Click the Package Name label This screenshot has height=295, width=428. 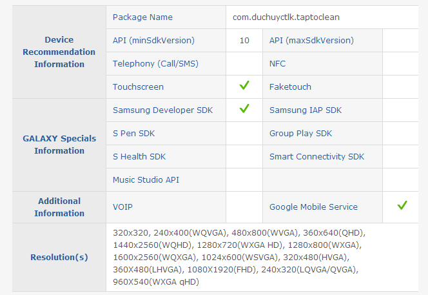(x=142, y=17)
